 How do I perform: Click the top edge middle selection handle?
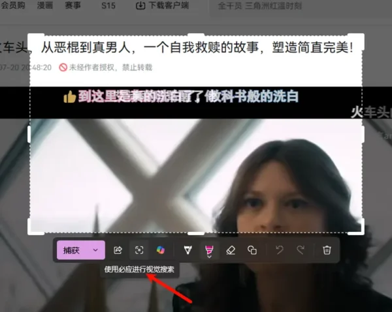point(196,35)
